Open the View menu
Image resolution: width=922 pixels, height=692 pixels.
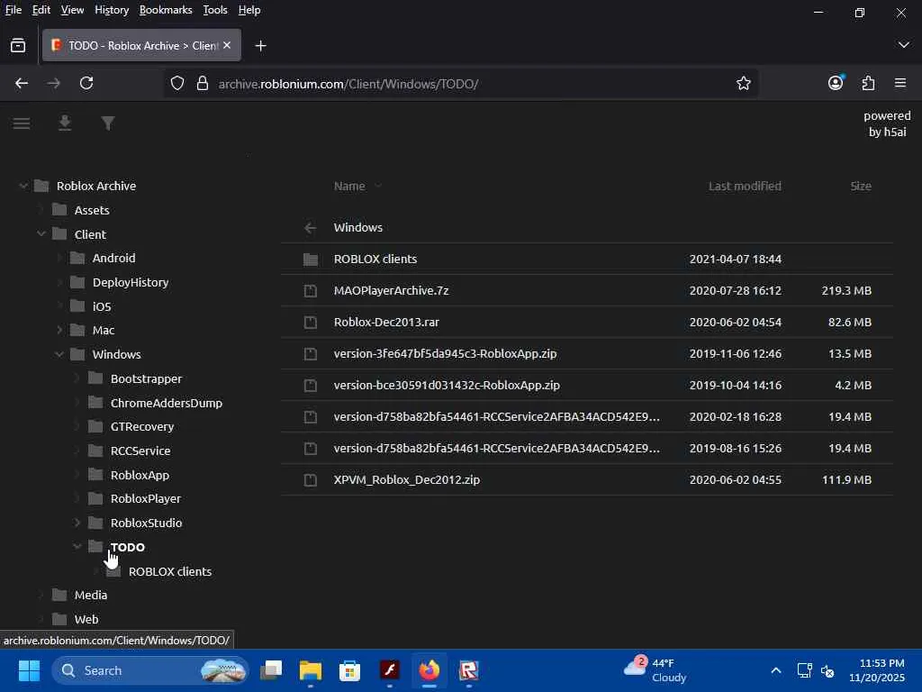pos(72,10)
